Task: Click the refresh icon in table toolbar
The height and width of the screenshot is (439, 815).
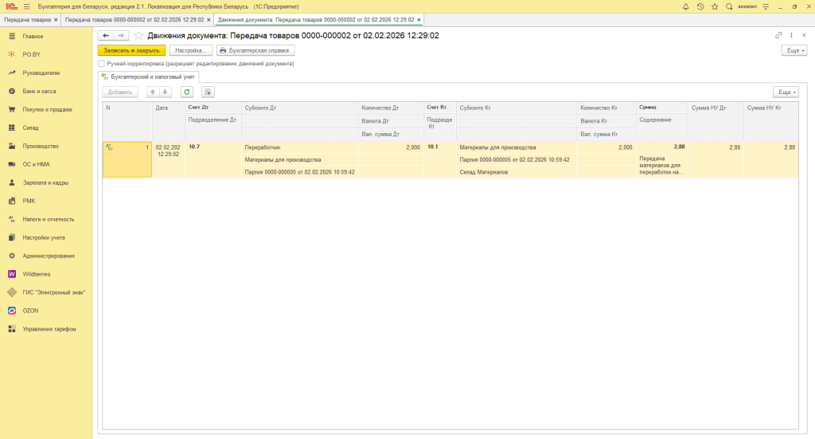Action: pos(187,92)
